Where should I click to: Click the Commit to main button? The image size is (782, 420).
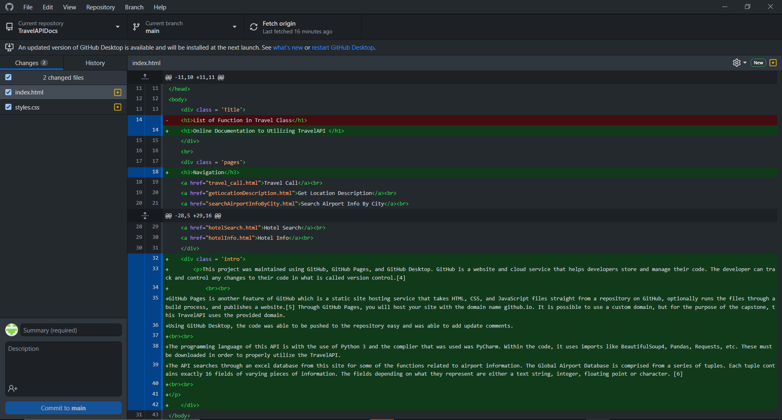(64, 408)
